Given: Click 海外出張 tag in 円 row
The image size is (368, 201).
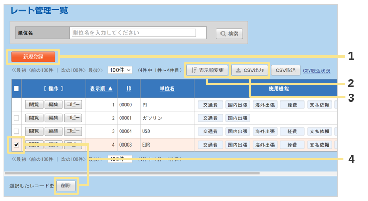Looking at the screenshot, I should tap(265, 105).
